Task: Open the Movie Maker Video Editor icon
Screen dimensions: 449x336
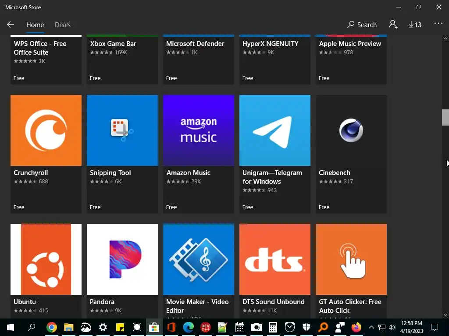Action: coord(199,259)
